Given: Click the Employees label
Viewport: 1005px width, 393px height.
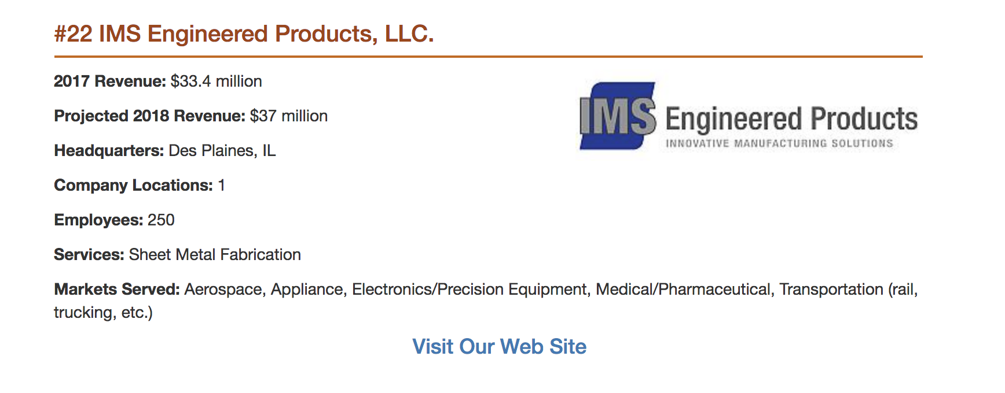Looking at the screenshot, I should [98, 220].
